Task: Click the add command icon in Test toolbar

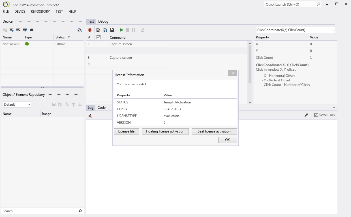Action: [x=99, y=30]
